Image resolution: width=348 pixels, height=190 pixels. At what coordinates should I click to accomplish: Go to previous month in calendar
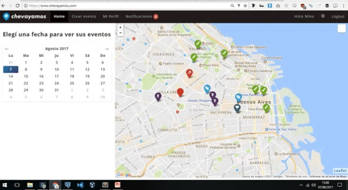tap(7, 49)
